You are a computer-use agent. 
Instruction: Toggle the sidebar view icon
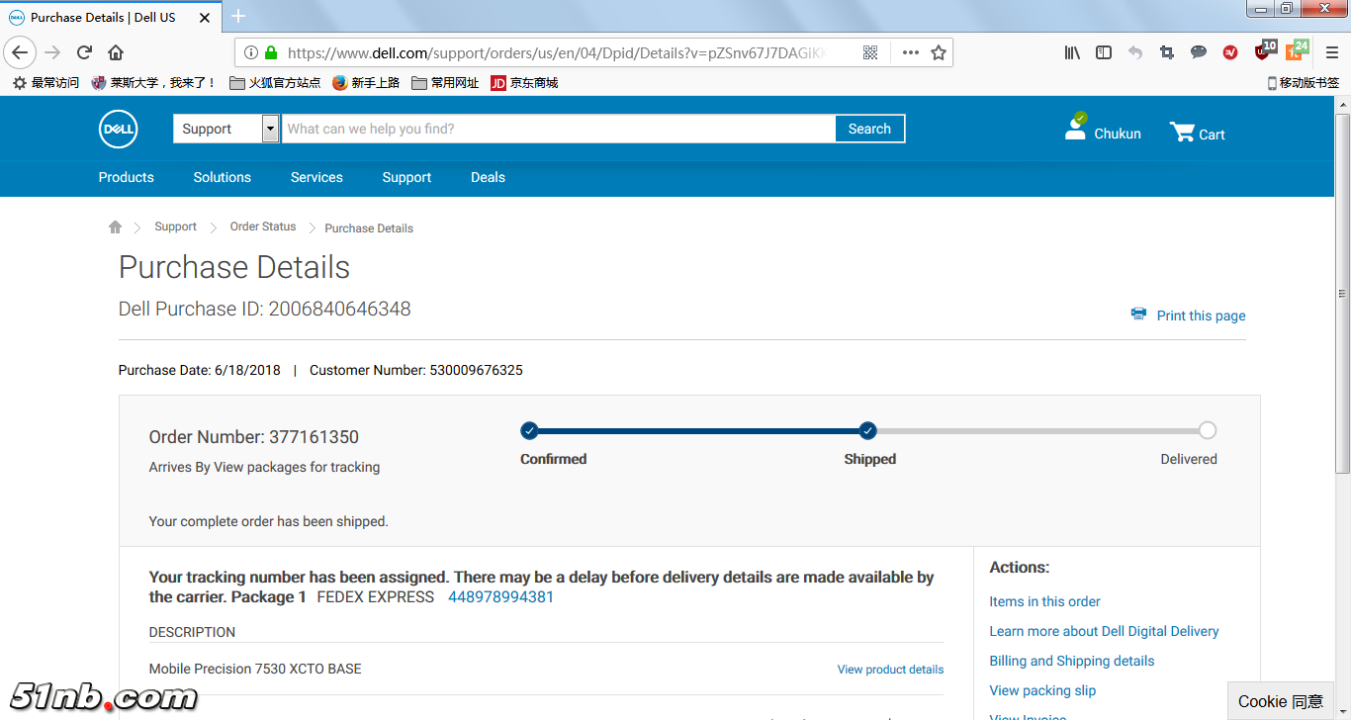(x=1104, y=52)
